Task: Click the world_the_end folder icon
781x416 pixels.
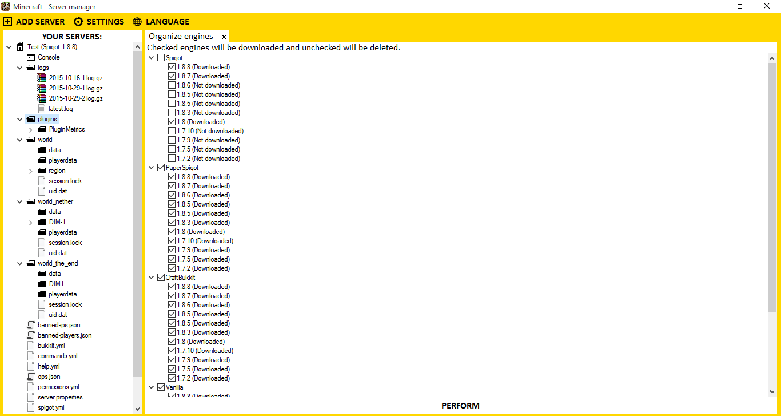Action: point(31,263)
